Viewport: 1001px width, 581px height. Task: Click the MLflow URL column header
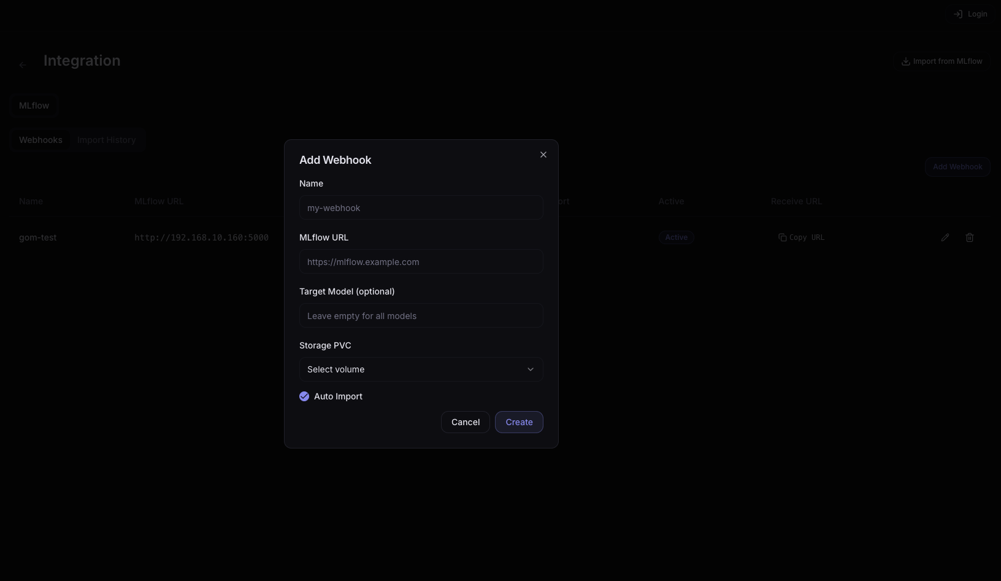(159, 201)
